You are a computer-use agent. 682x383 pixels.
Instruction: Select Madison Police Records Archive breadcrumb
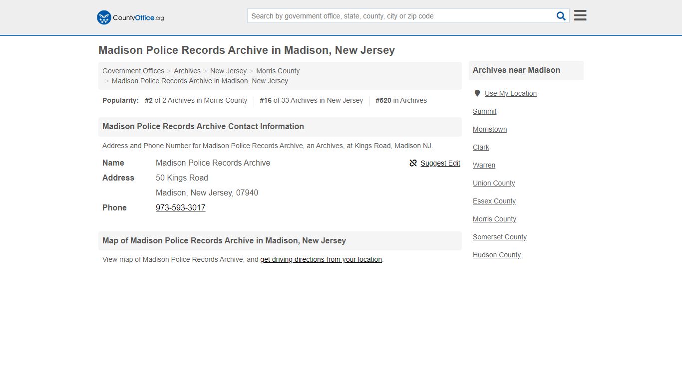click(200, 81)
